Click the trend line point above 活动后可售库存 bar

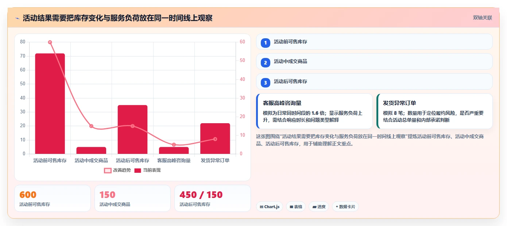pos(132,126)
